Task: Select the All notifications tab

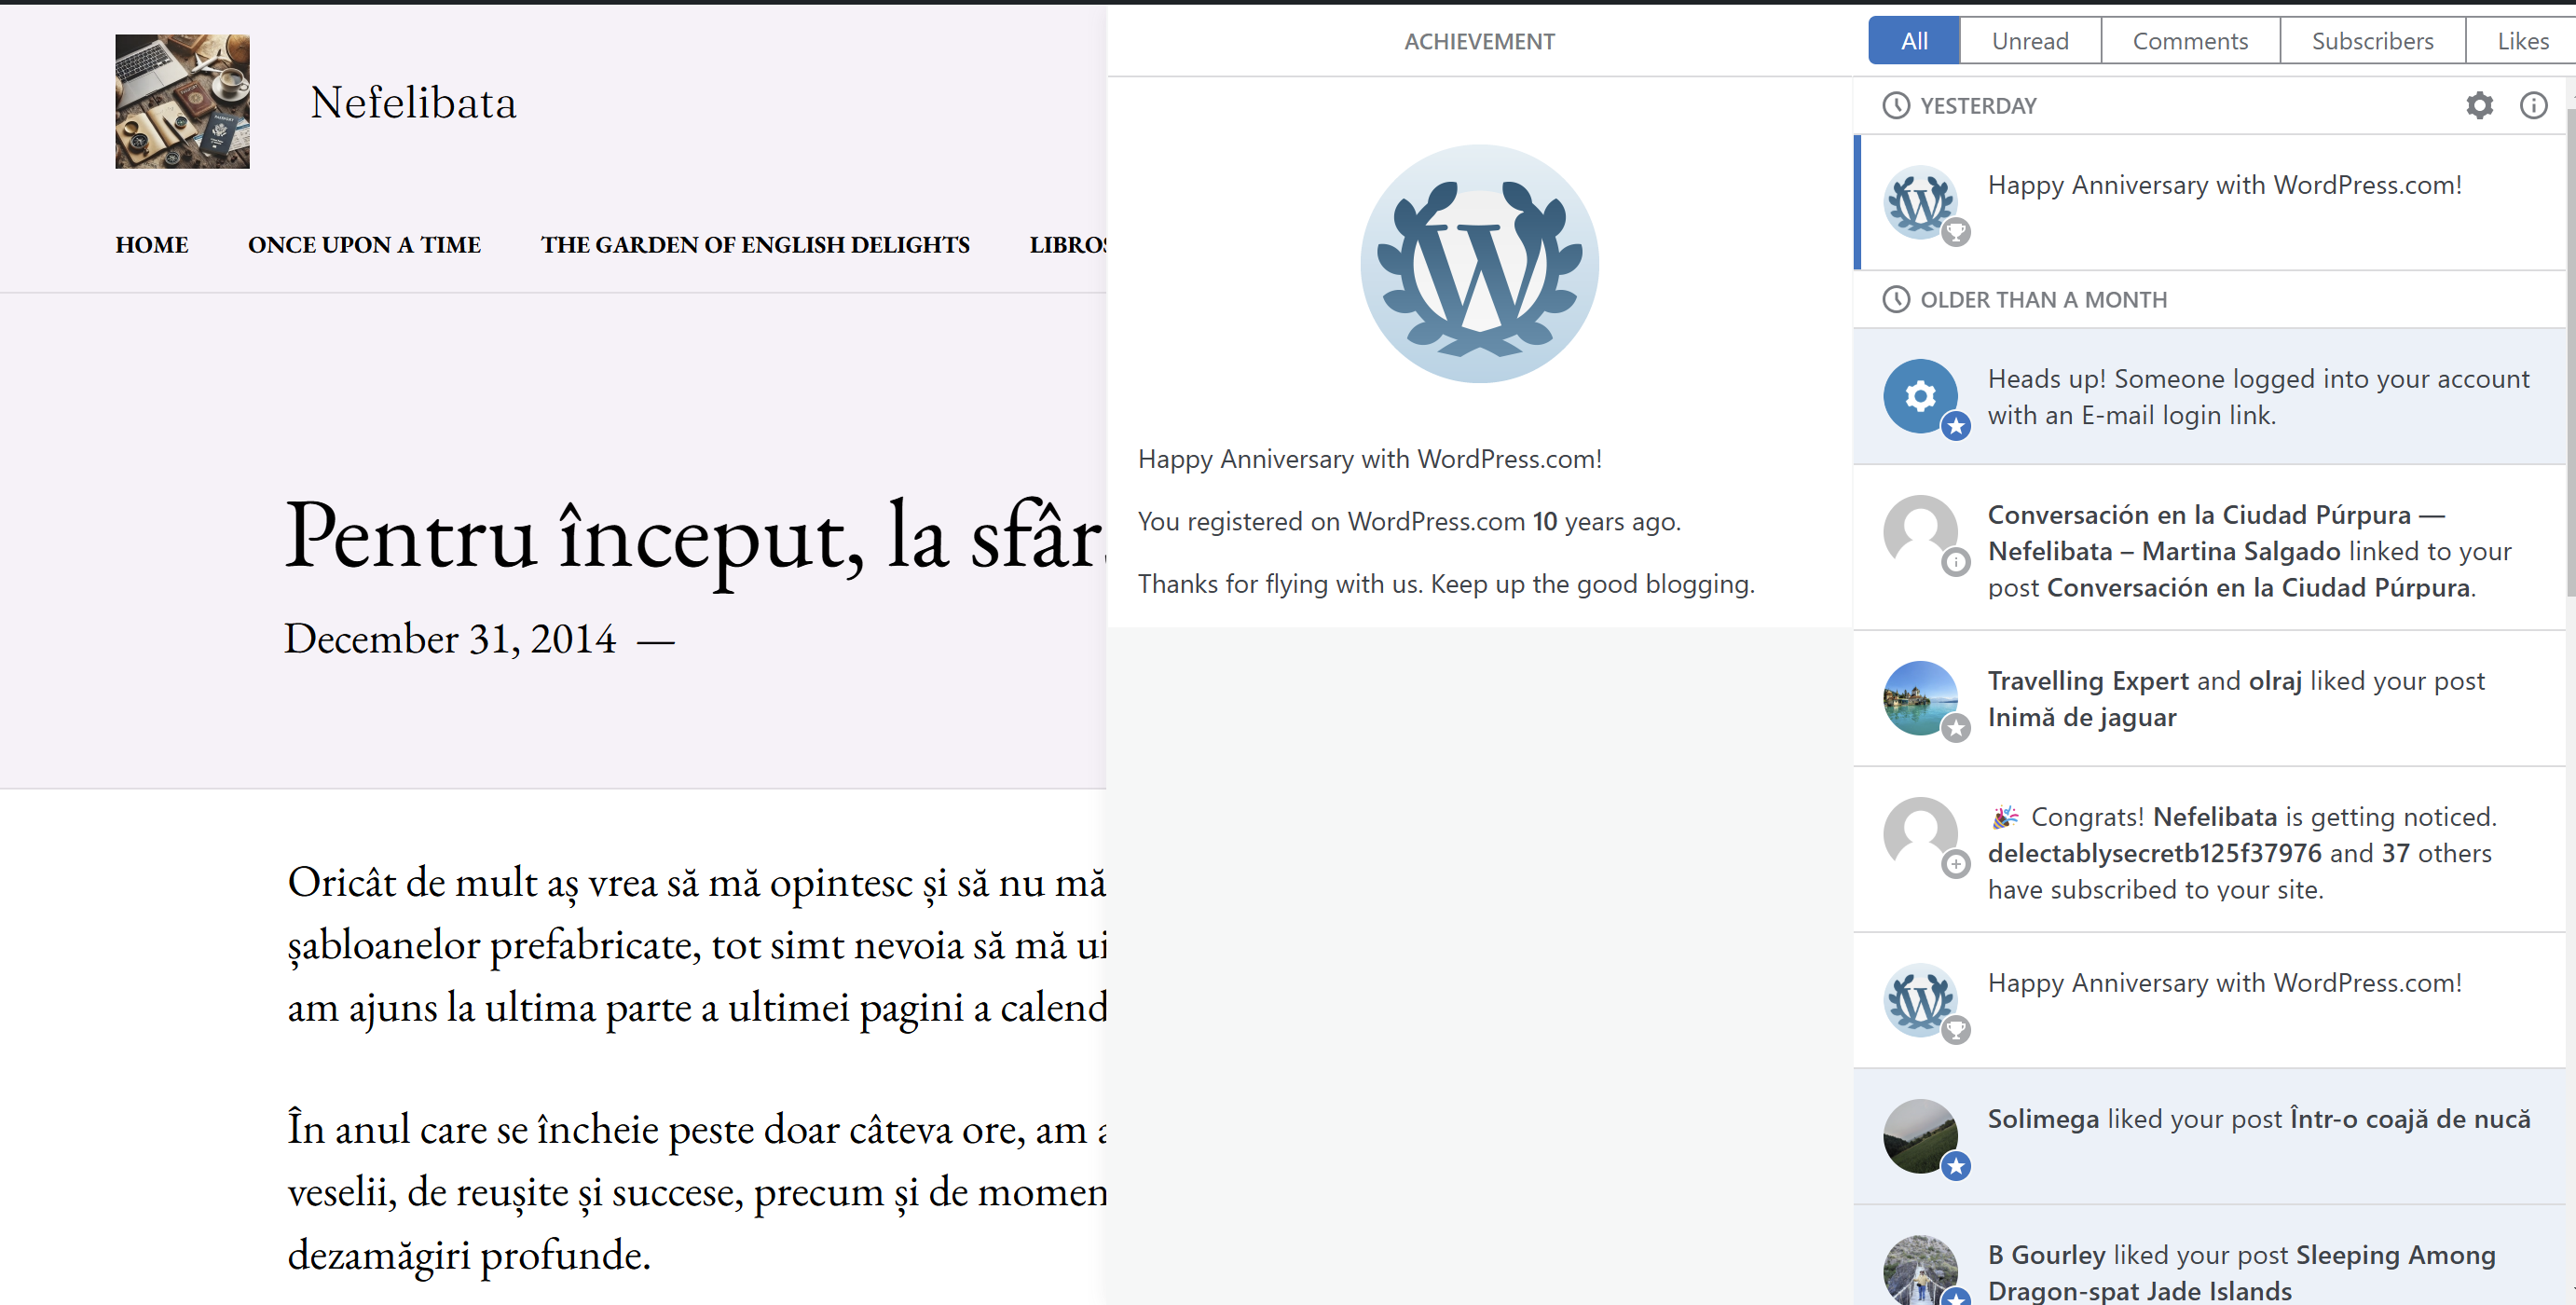Action: pos(1913,41)
